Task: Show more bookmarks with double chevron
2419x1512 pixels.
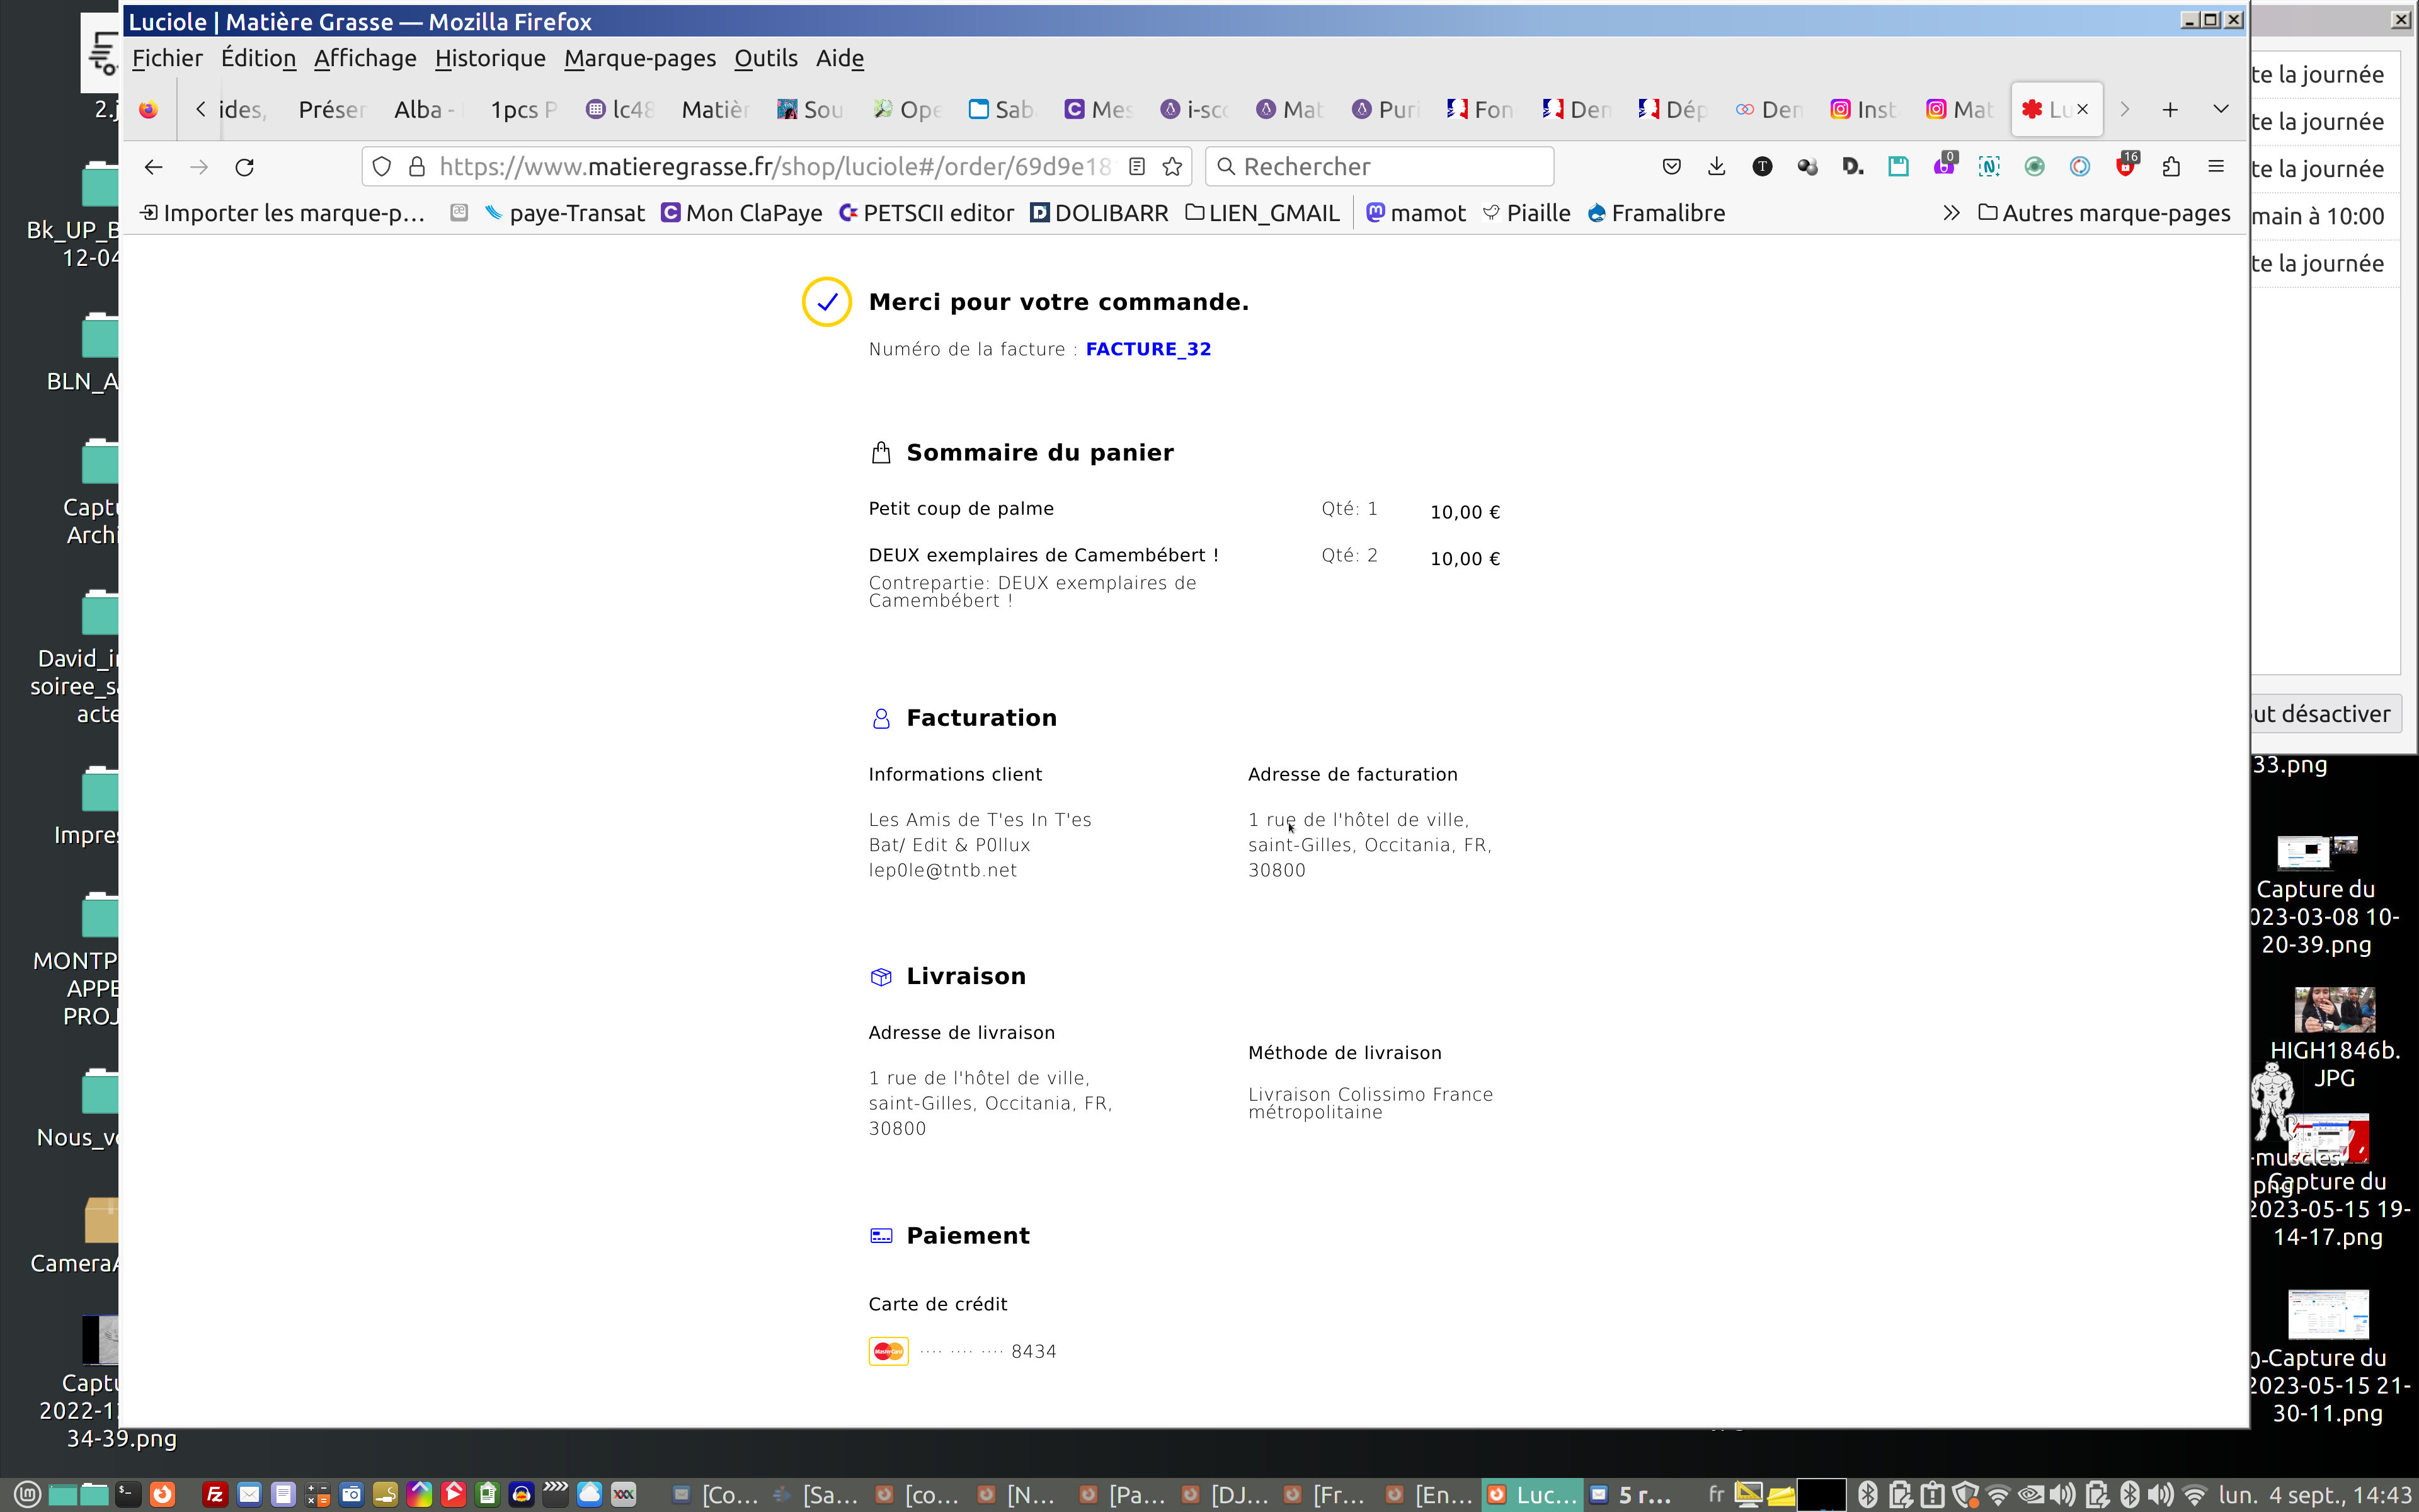Action: point(1950,213)
